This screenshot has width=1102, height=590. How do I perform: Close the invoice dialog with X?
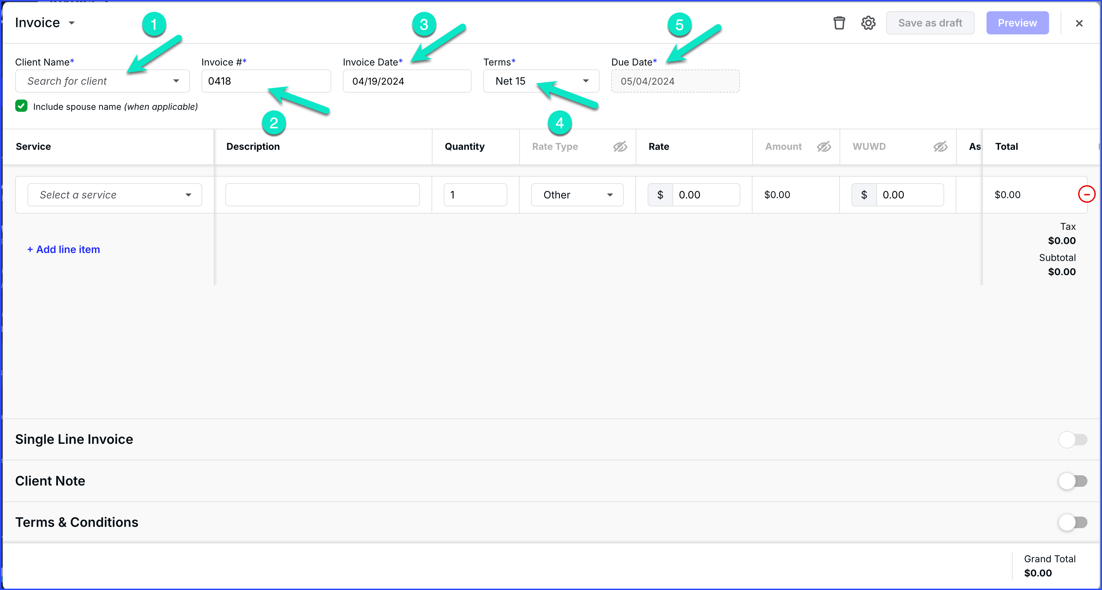coord(1079,23)
